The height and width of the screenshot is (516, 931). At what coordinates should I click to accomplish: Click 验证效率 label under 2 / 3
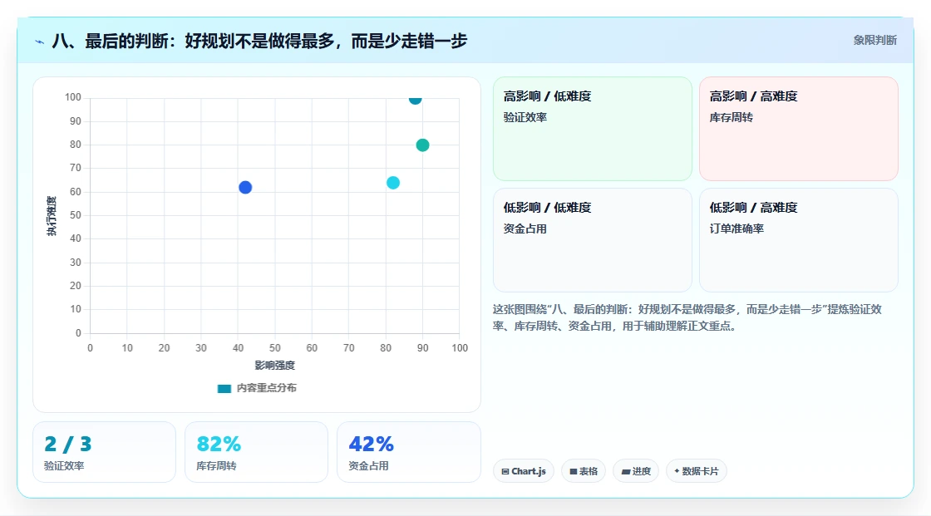(x=64, y=466)
